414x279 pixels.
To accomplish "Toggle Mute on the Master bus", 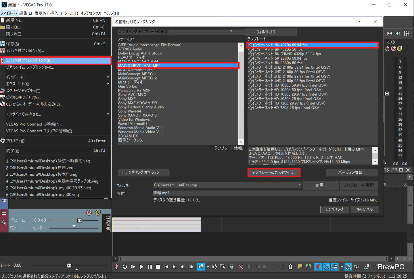I will (393, 49).
